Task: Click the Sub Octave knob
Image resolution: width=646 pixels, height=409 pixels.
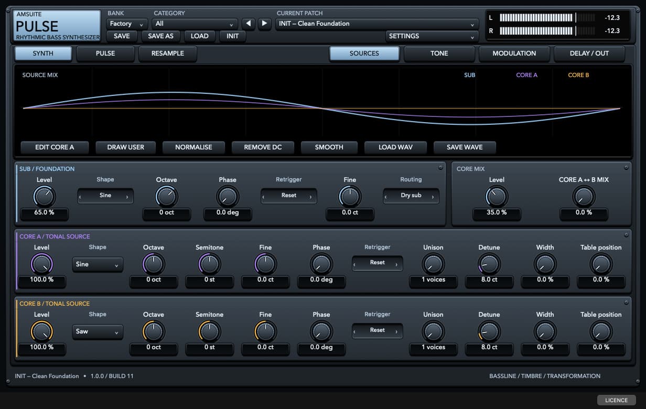Action: click(166, 197)
